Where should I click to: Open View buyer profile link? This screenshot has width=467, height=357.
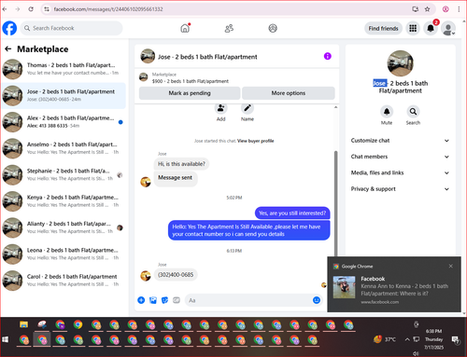pos(256,141)
